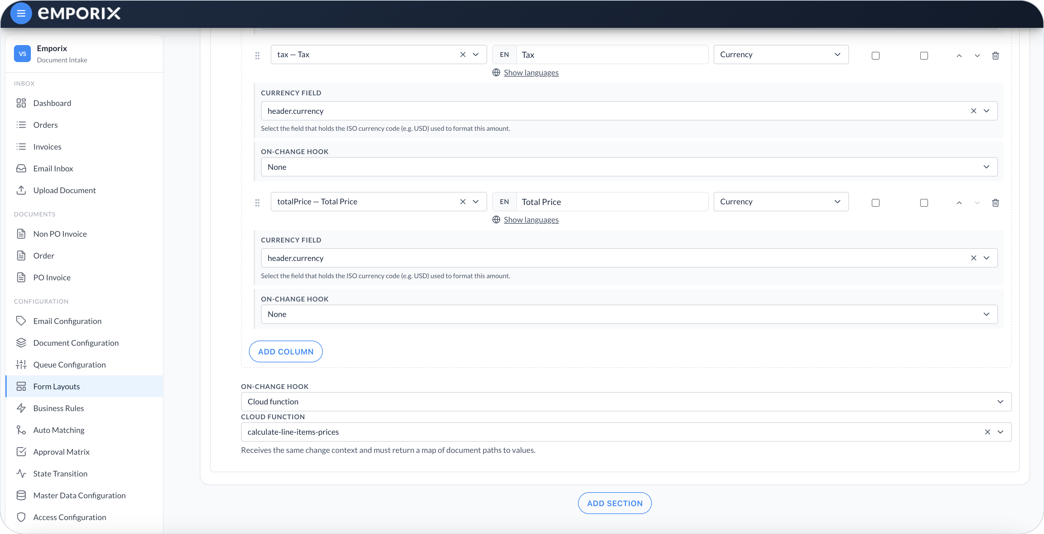Delete the tax column row

tap(995, 55)
